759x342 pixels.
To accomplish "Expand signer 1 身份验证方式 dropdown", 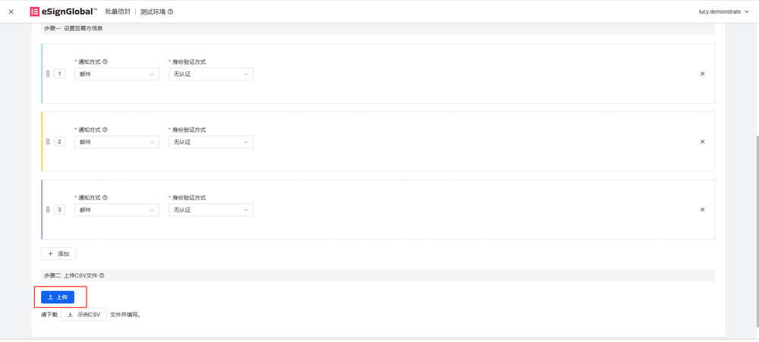I will [210, 74].
